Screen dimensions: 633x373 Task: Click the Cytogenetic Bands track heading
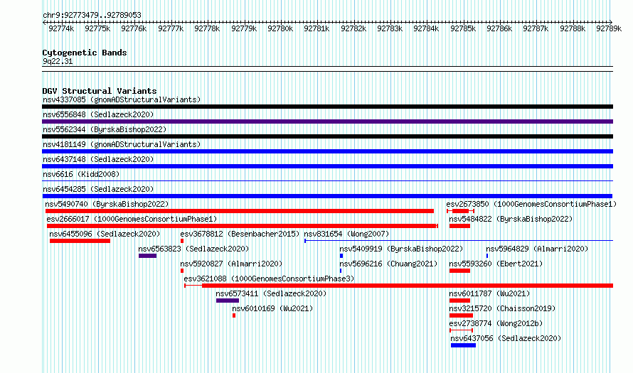tap(85, 53)
